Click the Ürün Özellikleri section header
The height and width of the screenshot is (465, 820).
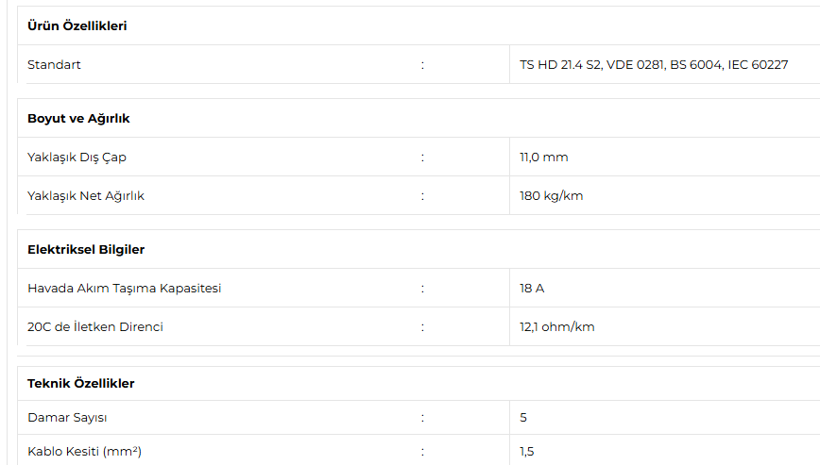tap(77, 25)
